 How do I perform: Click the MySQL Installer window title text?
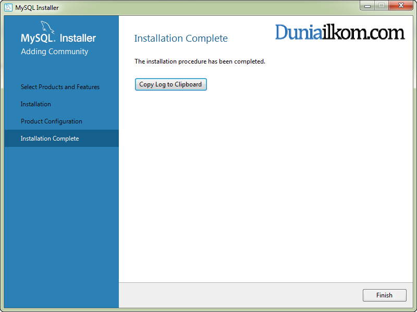(x=37, y=8)
